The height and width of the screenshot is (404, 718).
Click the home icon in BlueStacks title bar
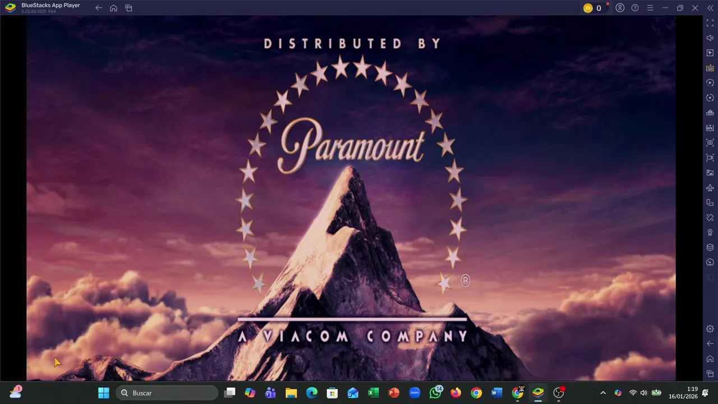coord(113,8)
